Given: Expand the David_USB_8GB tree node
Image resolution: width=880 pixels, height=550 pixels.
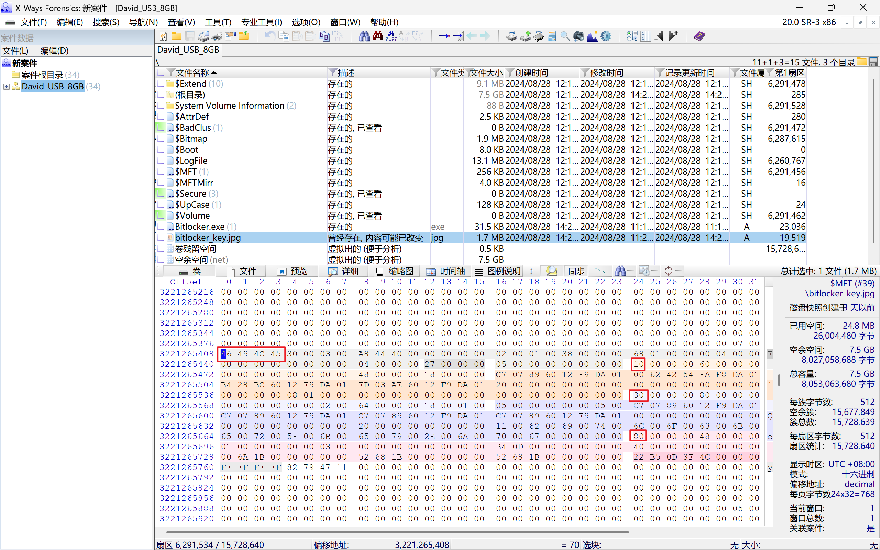Looking at the screenshot, I should coord(6,87).
